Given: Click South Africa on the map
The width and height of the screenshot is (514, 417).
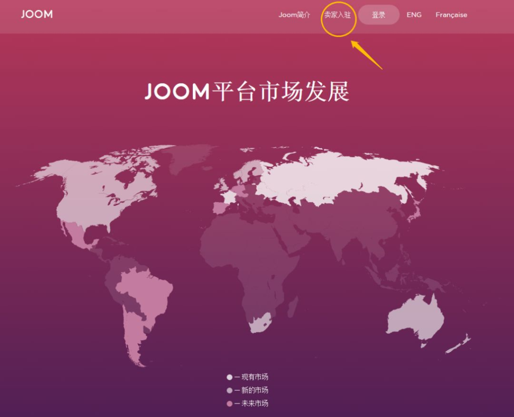Looking at the screenshot, I should [x=260, y=323].
